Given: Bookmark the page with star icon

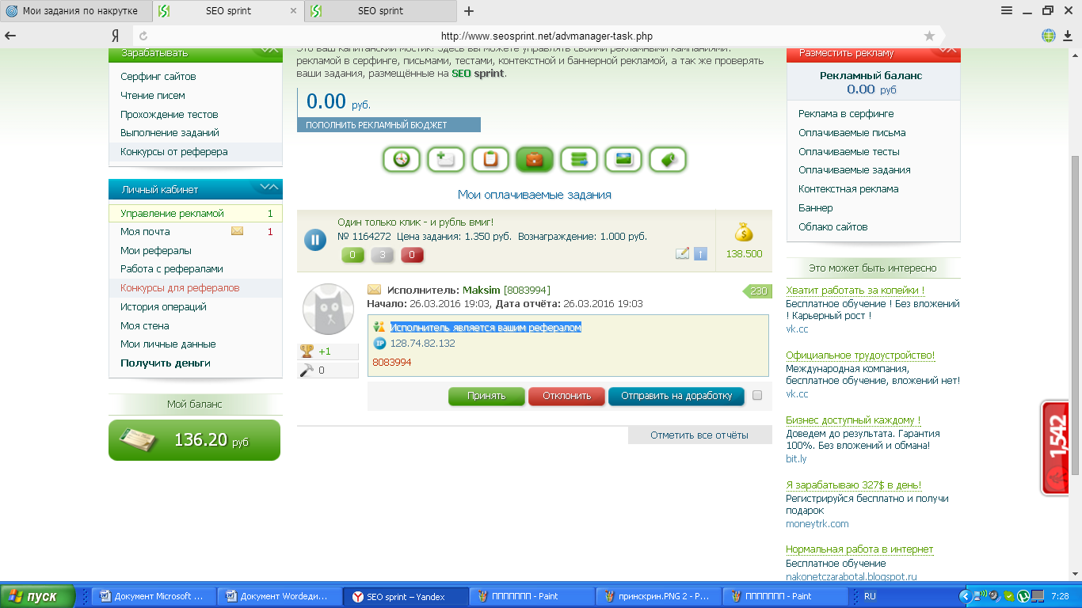Looking at the screenshot, I should click(x=929, y=36).
